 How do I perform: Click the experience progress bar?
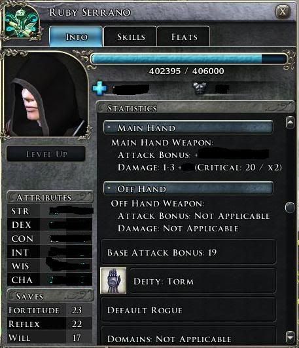point(189,59)
